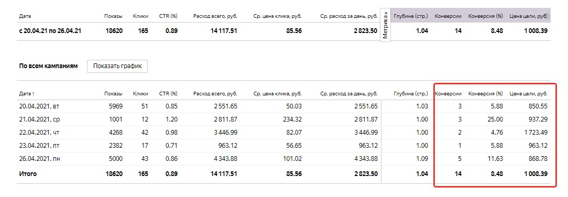Click the 'Итого' totals row label
568x197 pixels.
tap(28, 174)
